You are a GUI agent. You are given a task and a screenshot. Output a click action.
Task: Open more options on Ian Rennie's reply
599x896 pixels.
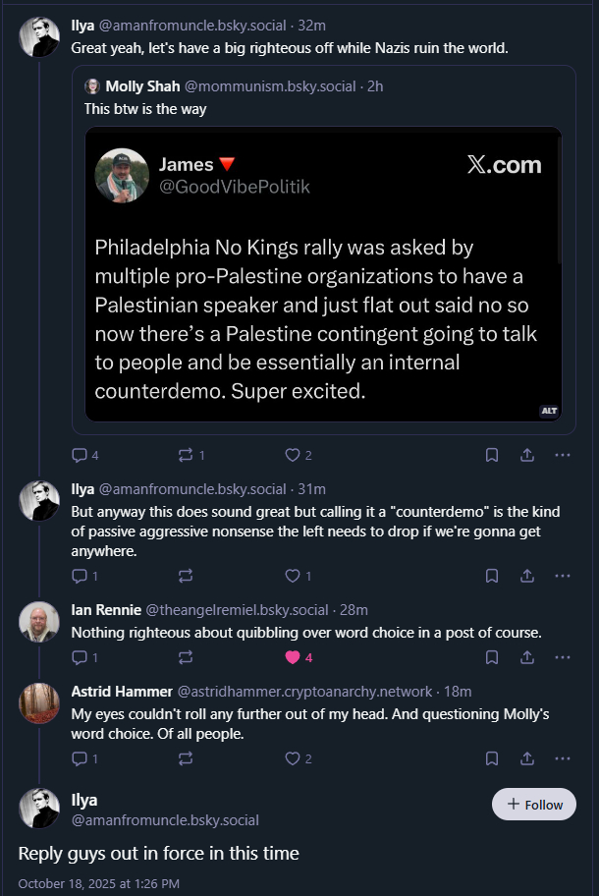562,657
